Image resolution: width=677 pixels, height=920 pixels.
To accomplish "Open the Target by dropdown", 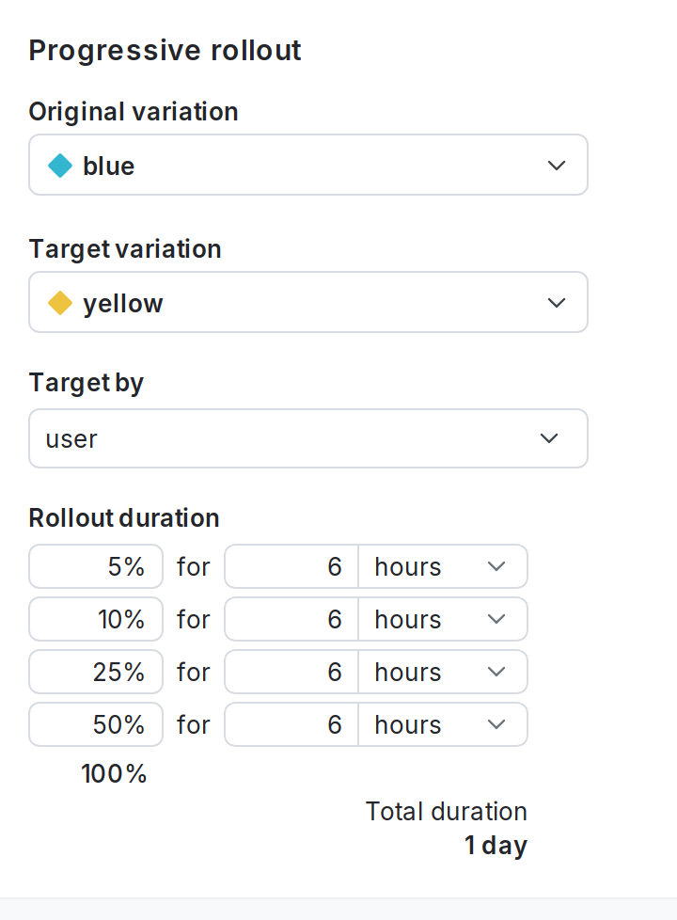I will point(308,438).
